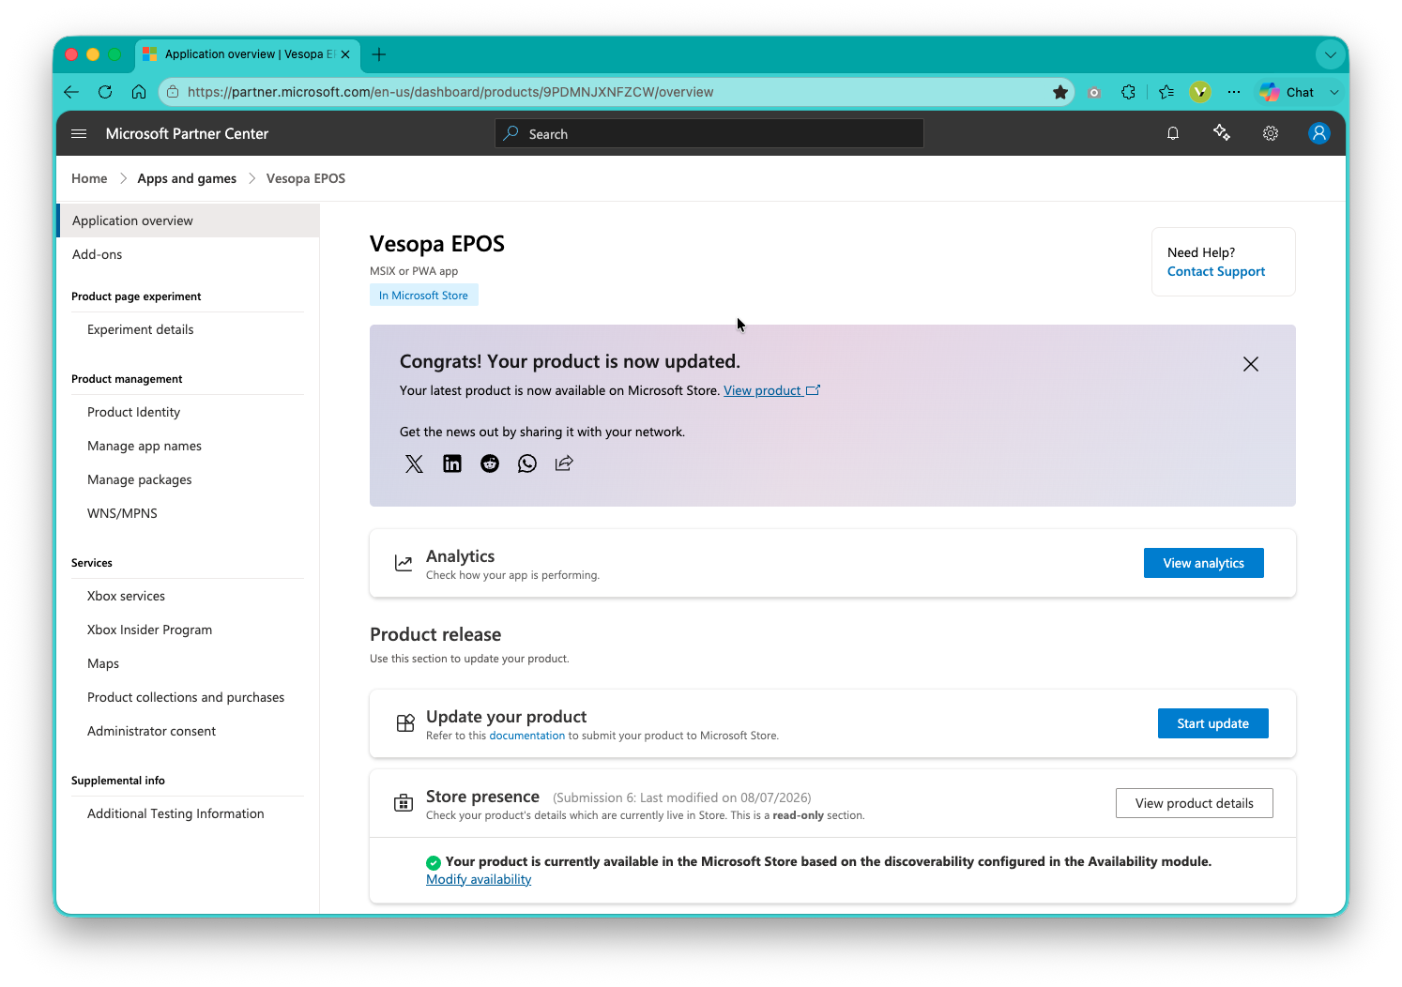Image resolution: width=1402 pixels, height=987 pixels.
Task: Go to Apps and games breadcrumb
Action: [187, 178]
